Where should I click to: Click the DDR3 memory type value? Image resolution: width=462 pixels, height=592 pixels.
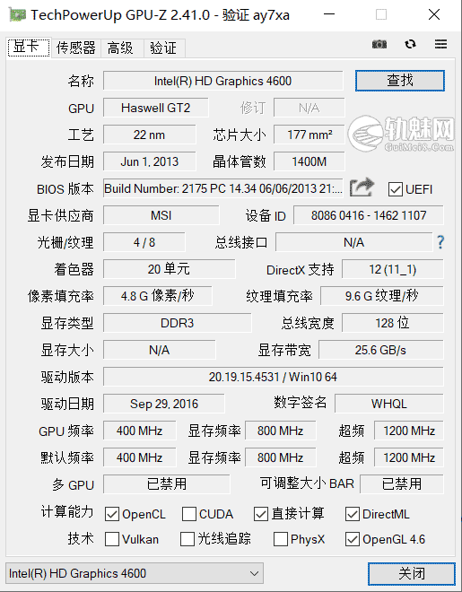pyautogui.click(x=177, y=323)
